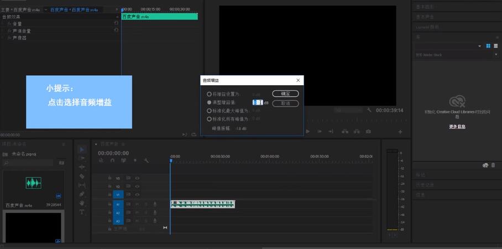Reset the 声道音量 effect parameter
The width and height of the screenshot is (502, 249).
click(x=116, y=30)
